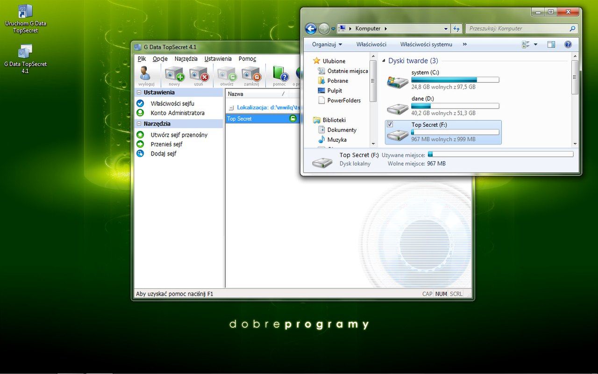Open the Uruchom G Data TopSecret desktop shortcut
This screenshot has width=598, height=374.
click(26, 19)
